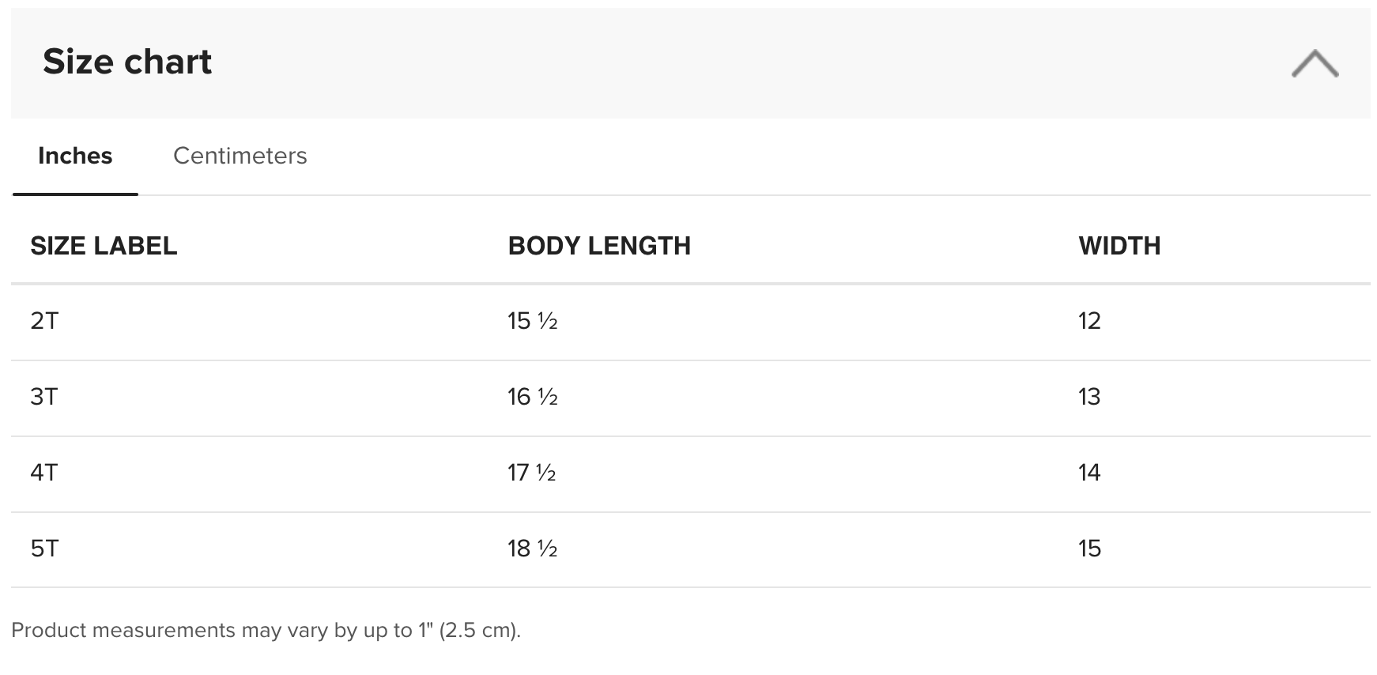Click the 18 ½ body length value
Image resolution: width=1377 pixels, height=675 pixels.
pos(533,549)
